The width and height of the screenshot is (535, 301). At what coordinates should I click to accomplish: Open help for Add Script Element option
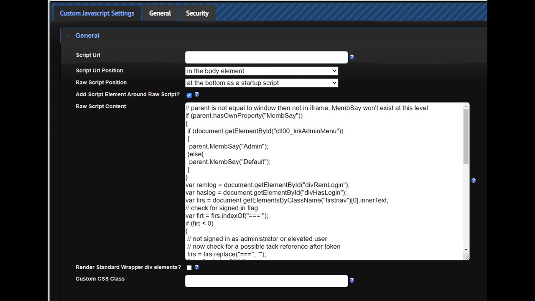197,94
